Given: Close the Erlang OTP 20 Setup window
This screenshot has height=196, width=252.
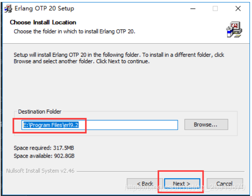Looking at the screenshot, I should click(x=238, y=9).
